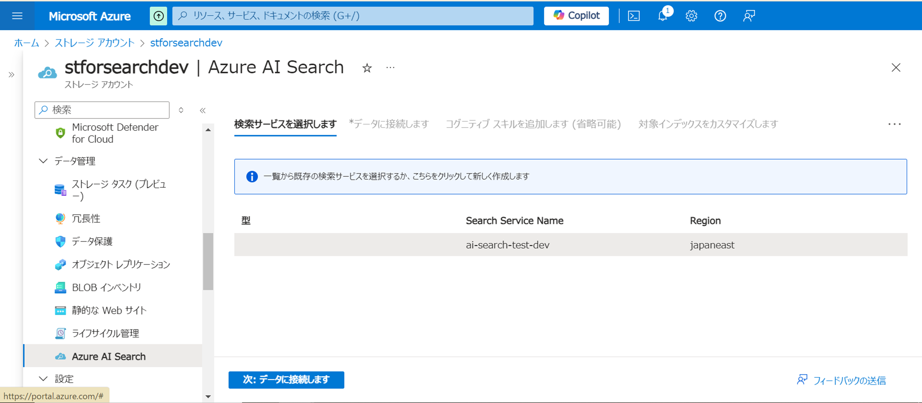Click the redundancy globe icon
Screen dimensions: 922x403
[x=60, y=218]
